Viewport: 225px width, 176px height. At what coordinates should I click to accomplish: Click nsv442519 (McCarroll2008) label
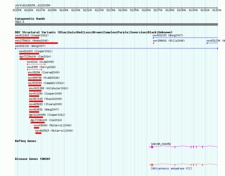[x=54, y=131]
